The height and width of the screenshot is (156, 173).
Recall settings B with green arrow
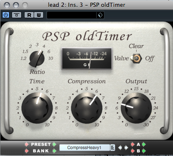pyautogui.click(x=144, y=151)
